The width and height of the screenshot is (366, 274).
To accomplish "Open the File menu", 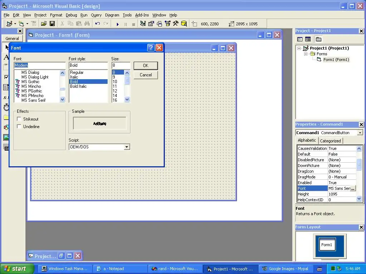I will pos(6,15).
